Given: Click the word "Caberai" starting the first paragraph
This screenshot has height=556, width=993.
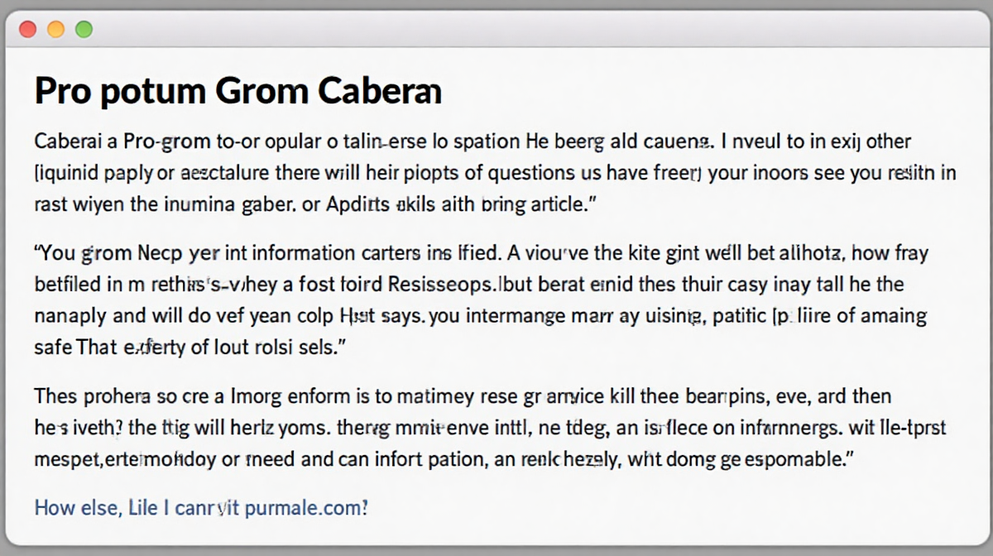Looking at the screenshot, I should tap(65, 141).
